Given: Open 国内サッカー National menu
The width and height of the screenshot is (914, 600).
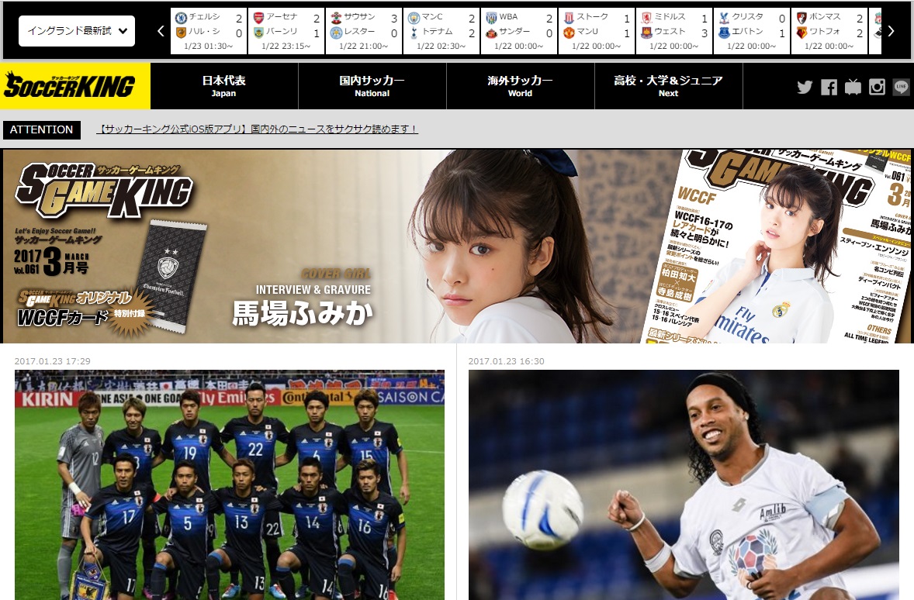Looking at the screenshot, I should (x=372, y=85).
